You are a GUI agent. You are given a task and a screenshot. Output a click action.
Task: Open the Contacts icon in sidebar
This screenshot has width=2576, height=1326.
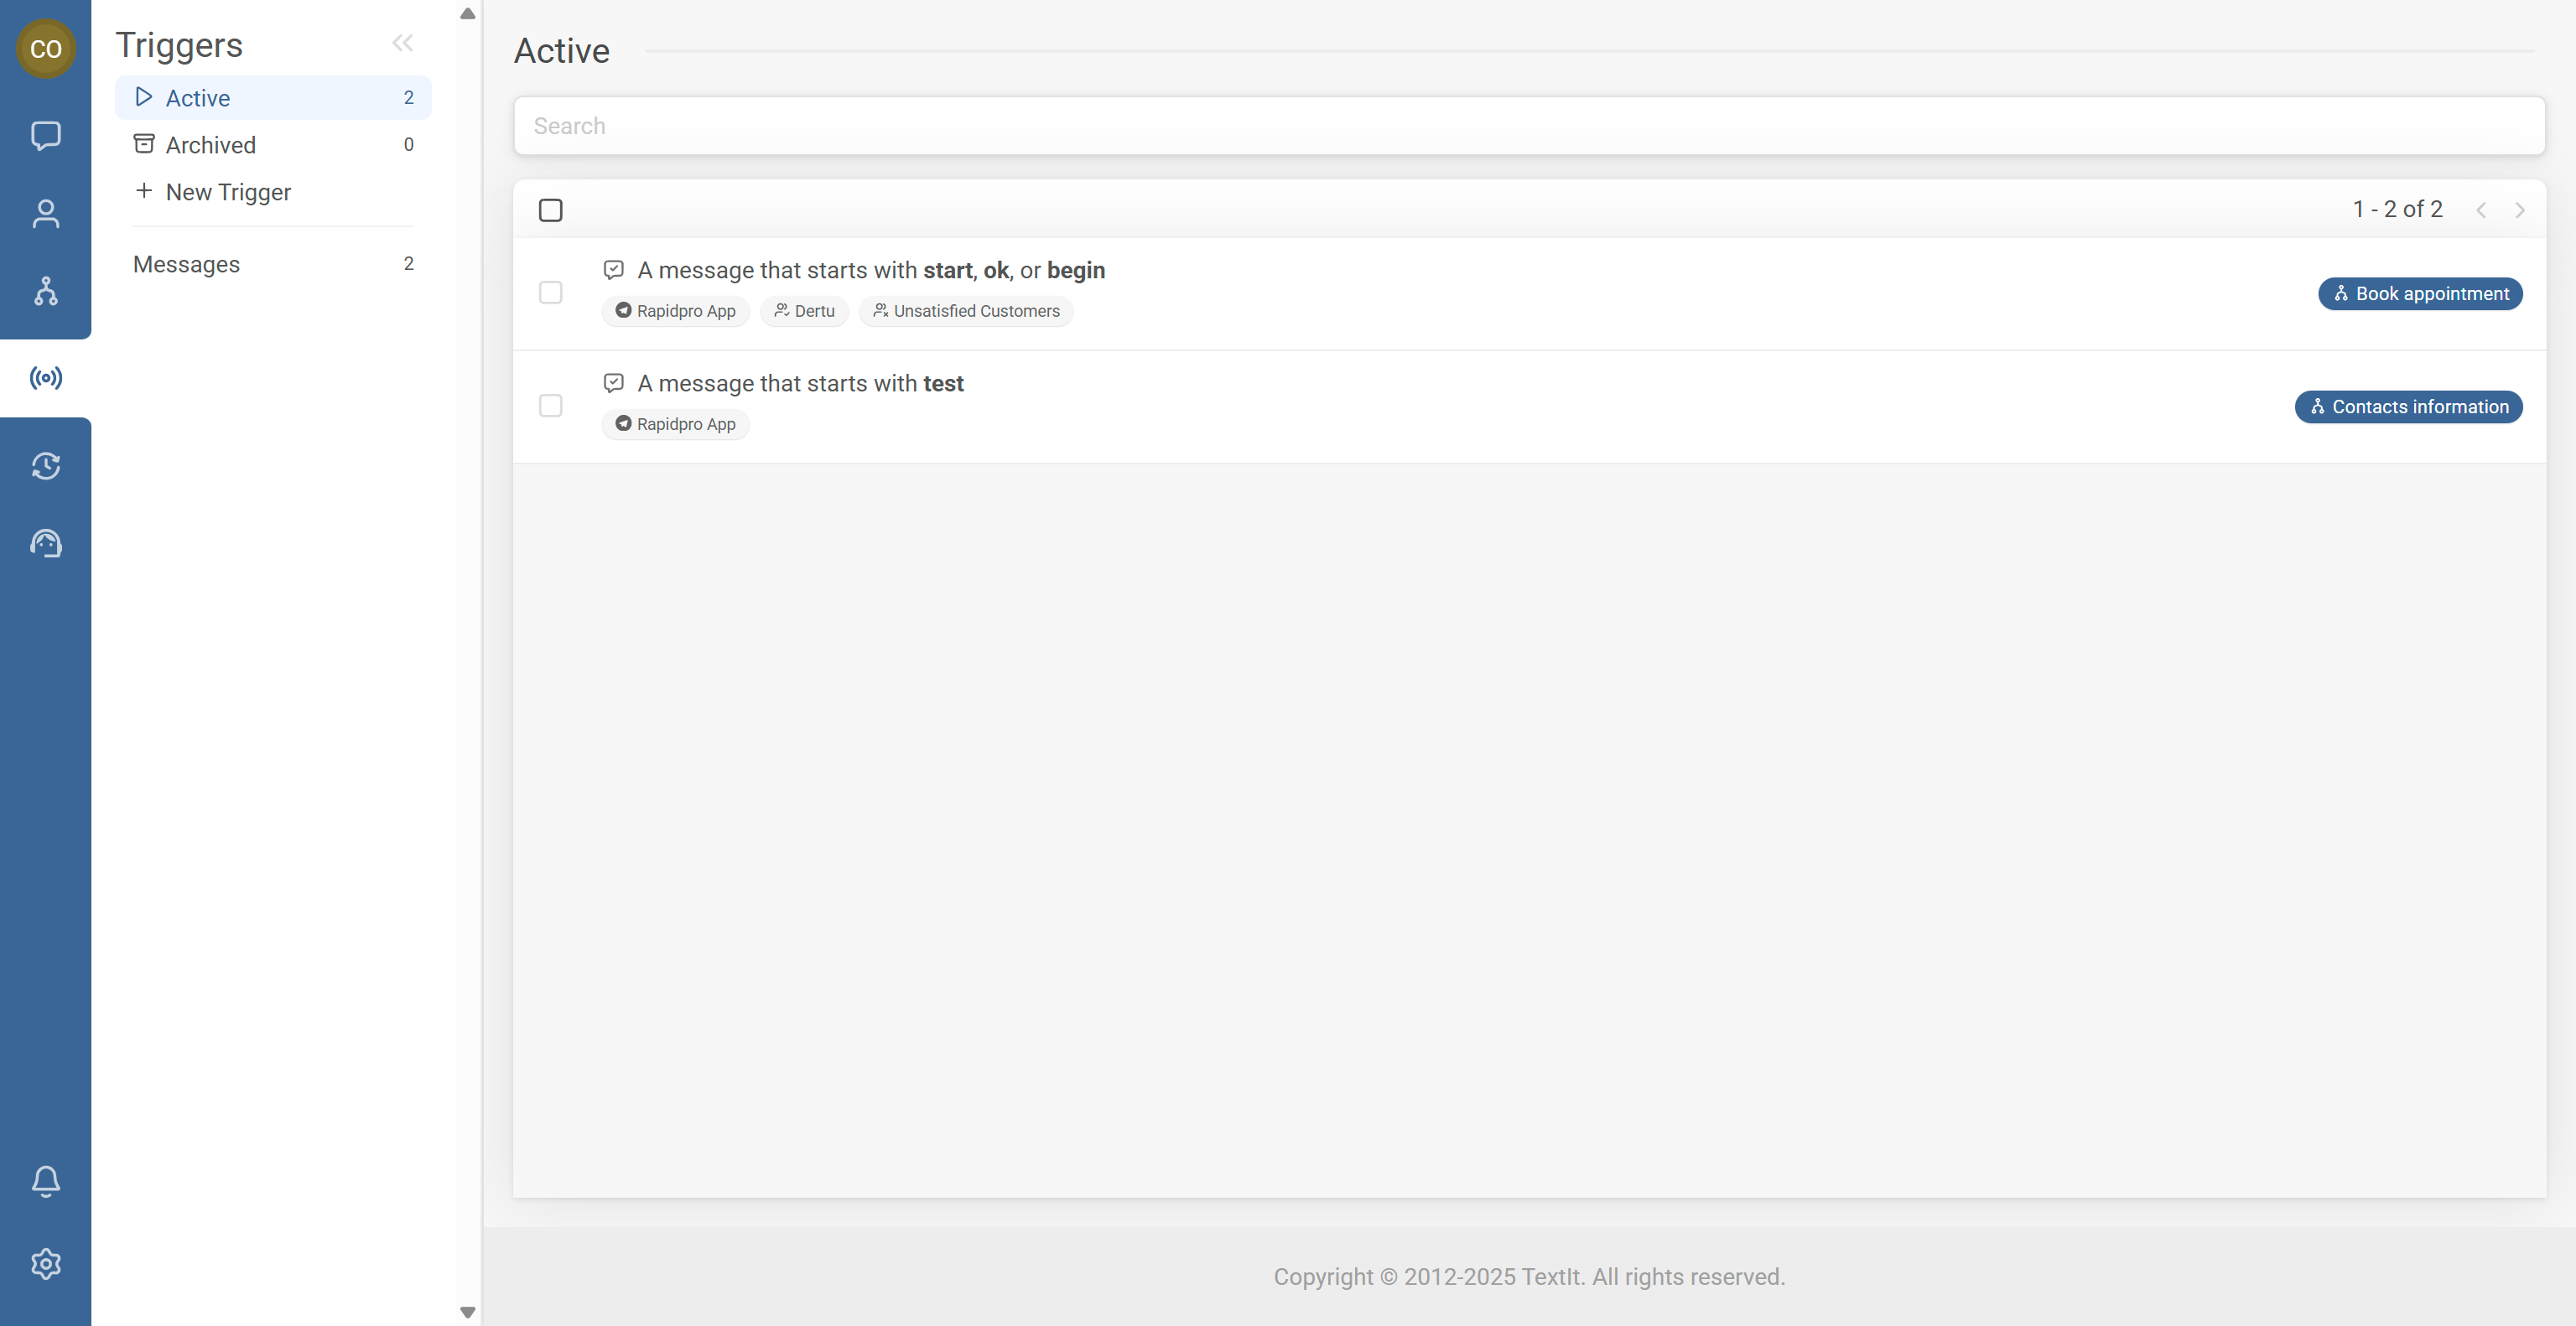pyautogui.click(x=45, y=213)
